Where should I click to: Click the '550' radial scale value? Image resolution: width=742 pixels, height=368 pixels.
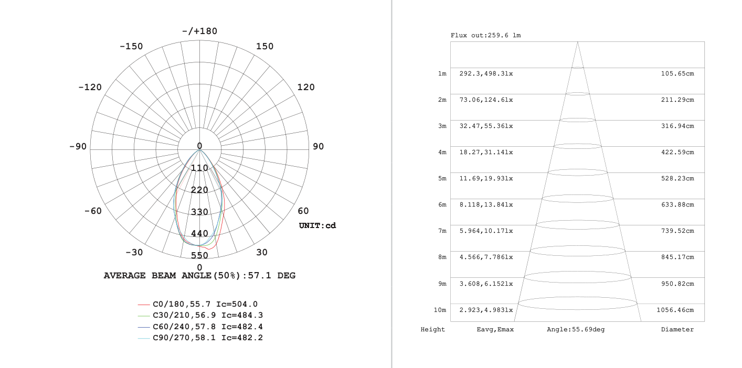199,255
